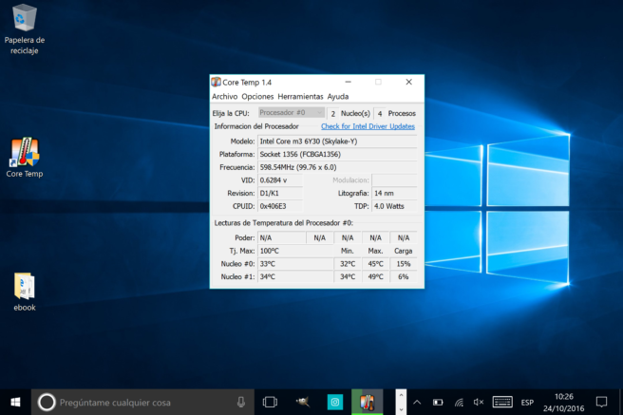The height and width of the screenshot is (415, 623).
Task: Close the Core Temp window
Action: [x=408, y=83]
